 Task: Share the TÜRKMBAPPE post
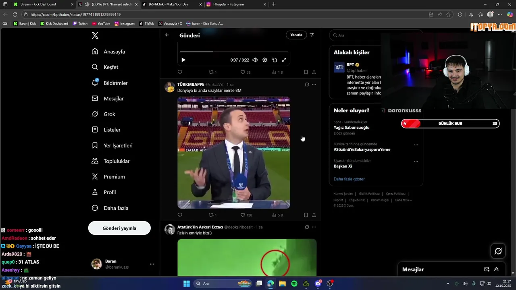(314, 215)
